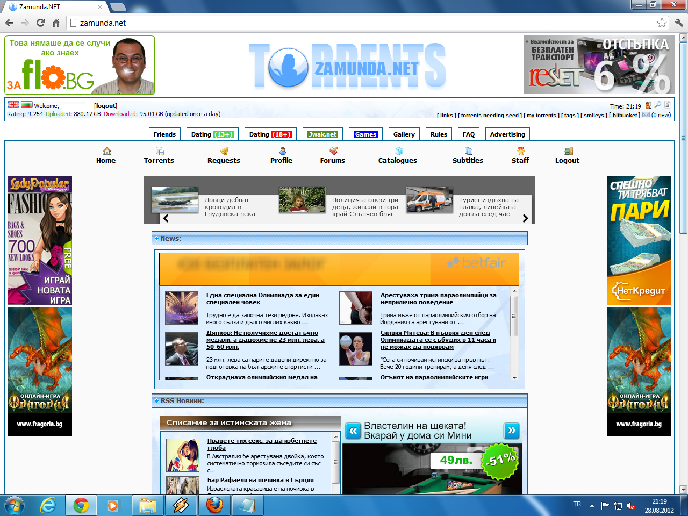The image size is (688, 516).
Task: Open the mail envelope inbox icon
Action: click(x=646, y=114)
